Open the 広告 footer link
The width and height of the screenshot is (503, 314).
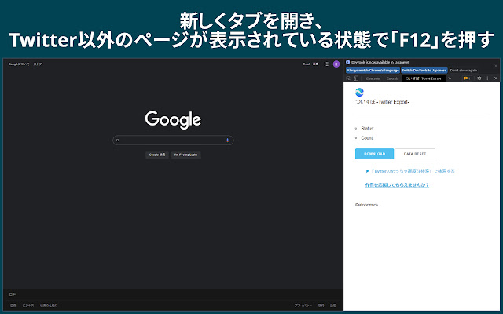tap(13, 305)
